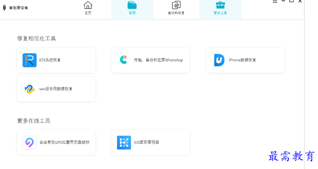Screen dimensions: 318x169
Task: Click the GPS location changer icon
Action: tap(29, 142)
